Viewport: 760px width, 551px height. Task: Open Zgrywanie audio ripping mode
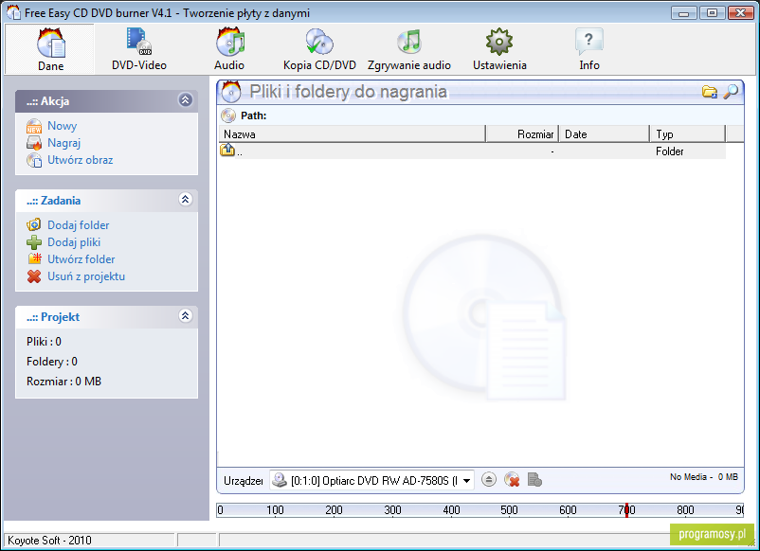pyautogui.click(x=409, y=49)
